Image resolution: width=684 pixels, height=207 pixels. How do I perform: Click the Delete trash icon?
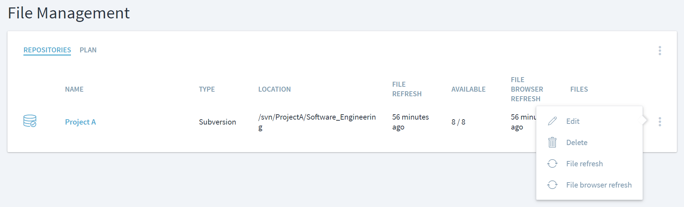tap(552, 142)
